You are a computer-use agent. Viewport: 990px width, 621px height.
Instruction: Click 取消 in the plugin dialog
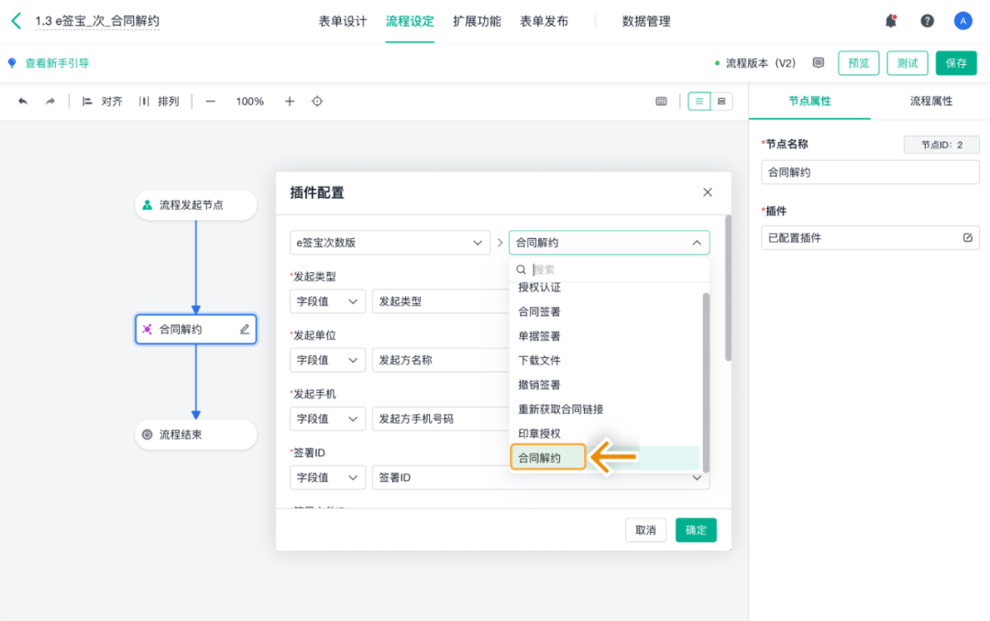(645, 530)
